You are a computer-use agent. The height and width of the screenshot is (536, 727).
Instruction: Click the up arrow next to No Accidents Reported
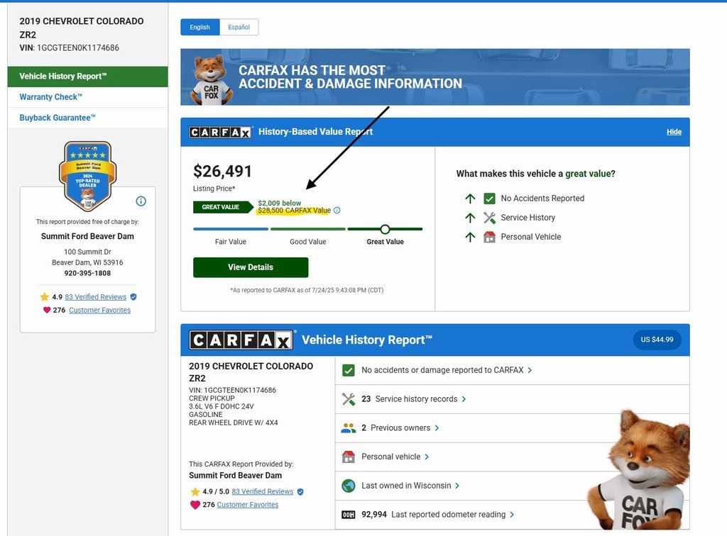470,199
